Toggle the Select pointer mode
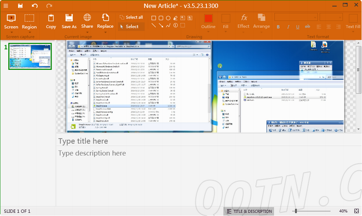 pos(129,27)
